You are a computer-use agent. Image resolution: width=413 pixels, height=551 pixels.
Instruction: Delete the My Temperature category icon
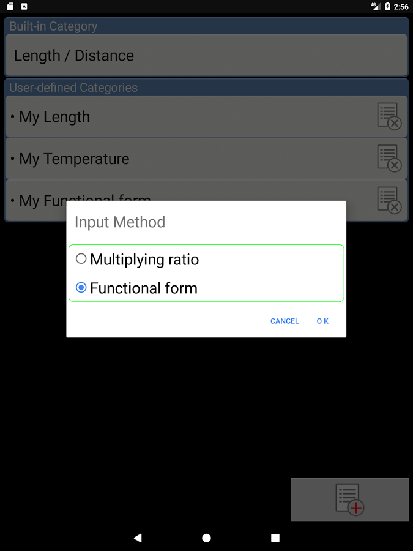click(389, 158)
